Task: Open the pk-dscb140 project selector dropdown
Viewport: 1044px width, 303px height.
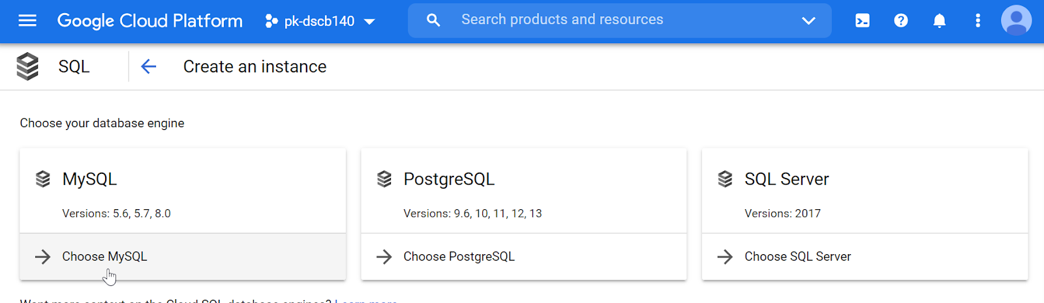Action: [320, 22]
